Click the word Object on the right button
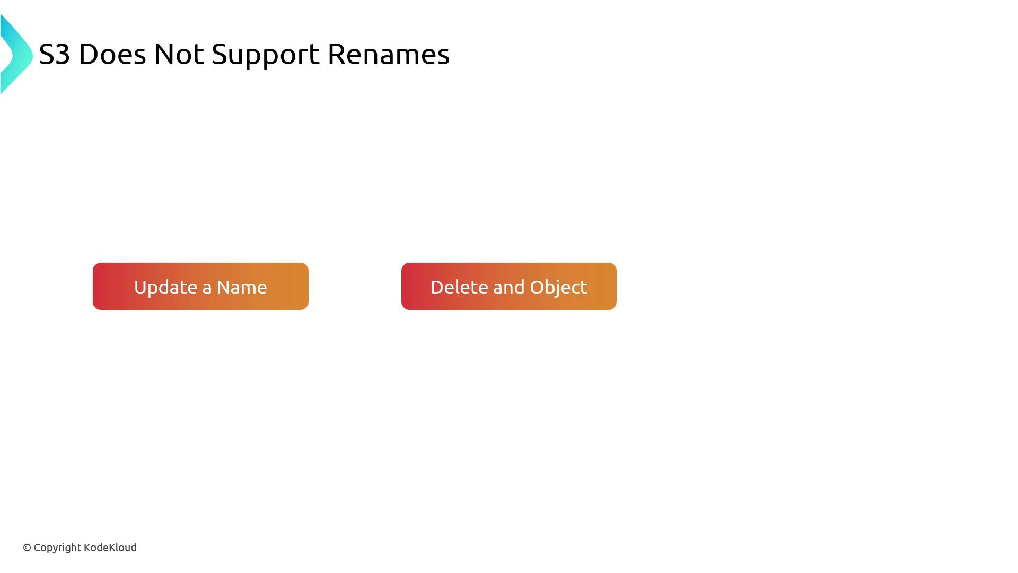 tap(558, 287)
